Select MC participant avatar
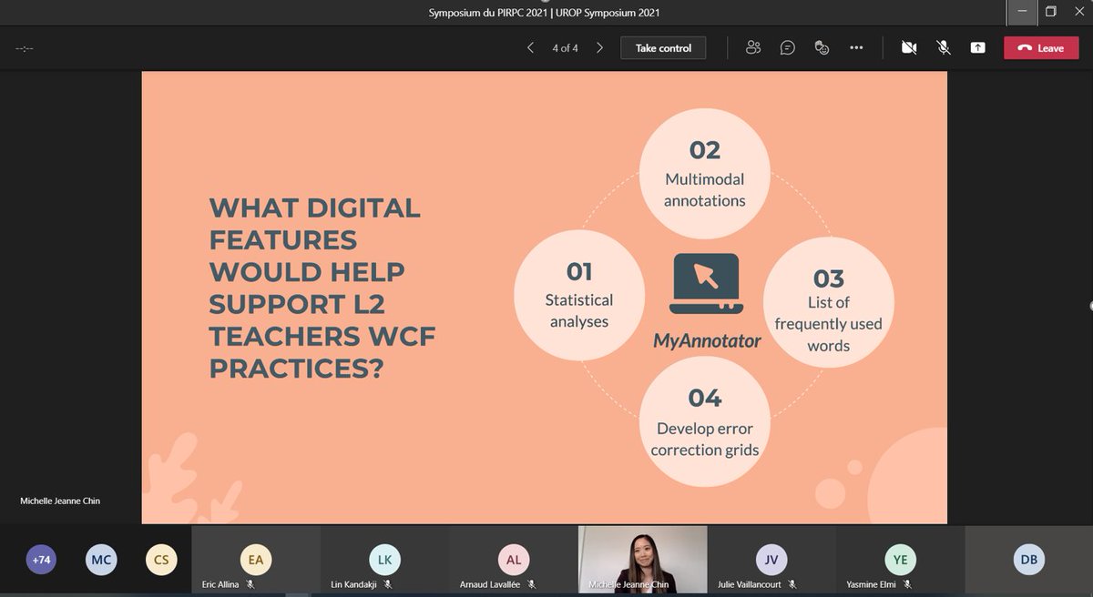The width and height of the screenshot is (1093, 597). (x=101, y=560)
